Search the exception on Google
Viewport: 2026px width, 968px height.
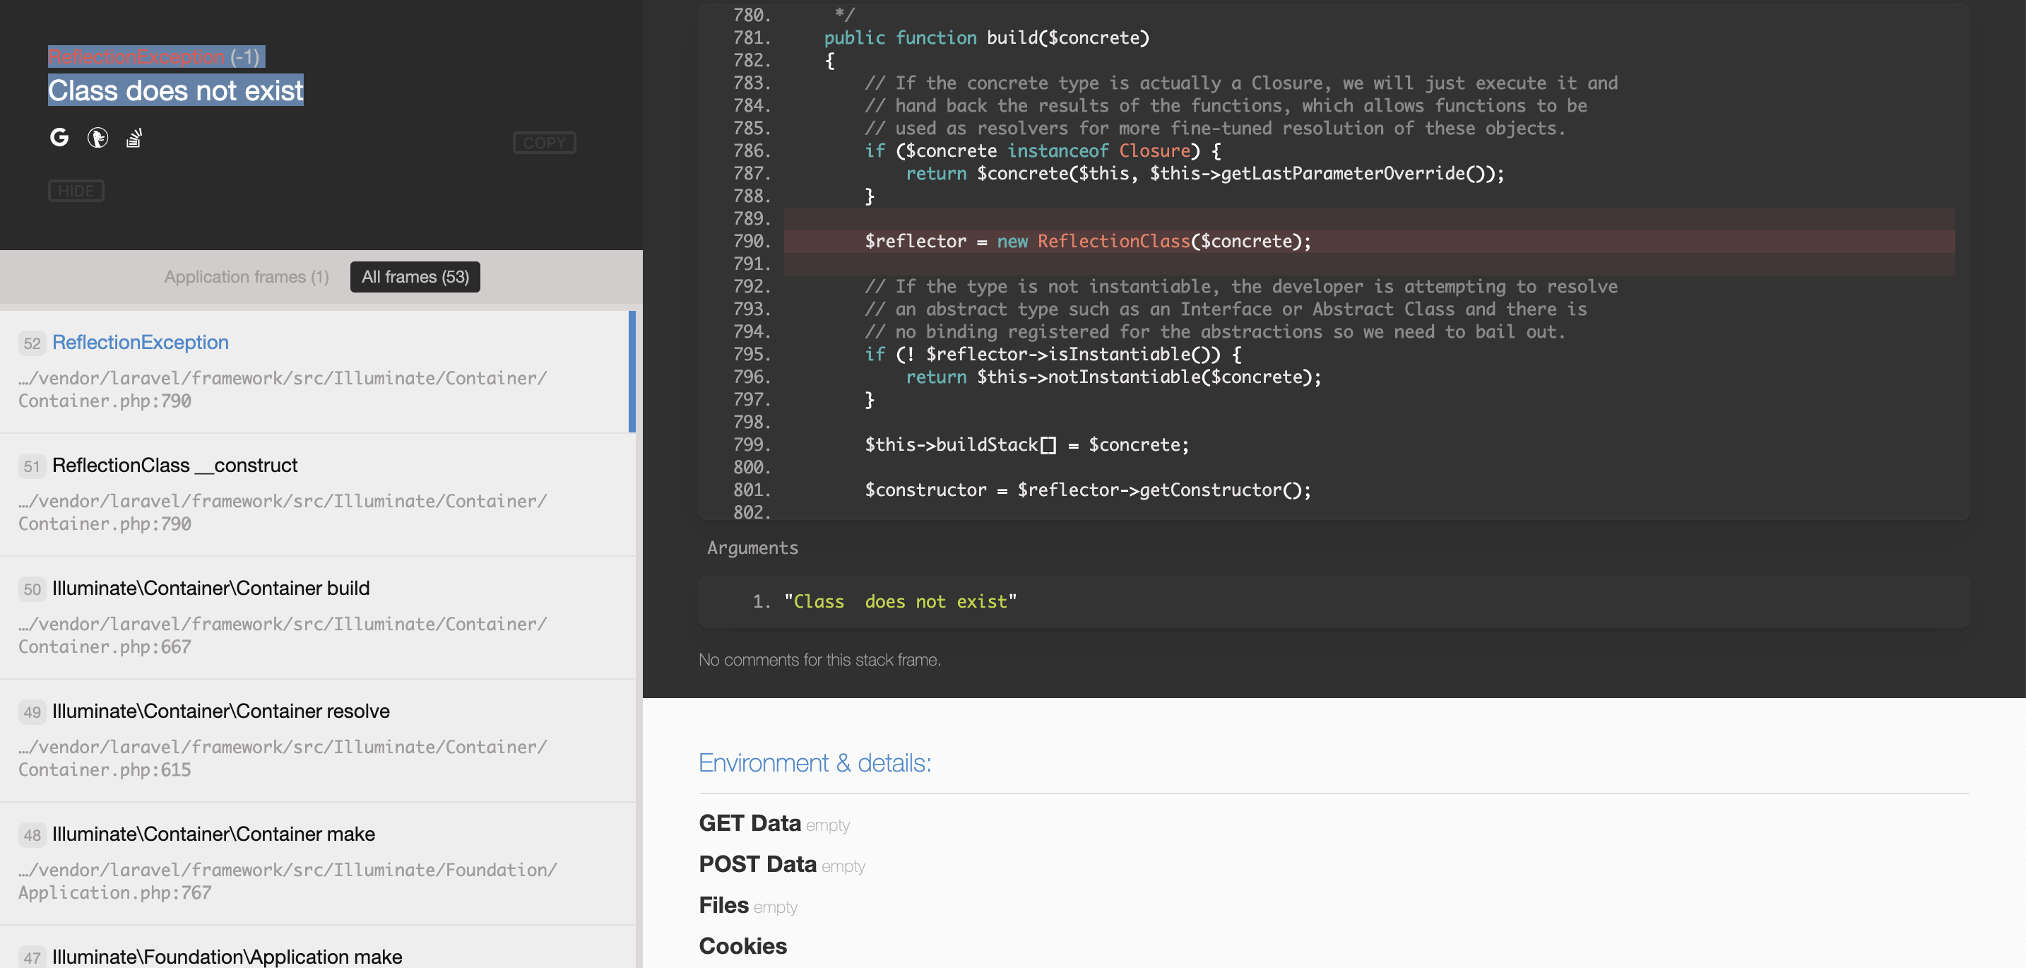pos(60,137)
